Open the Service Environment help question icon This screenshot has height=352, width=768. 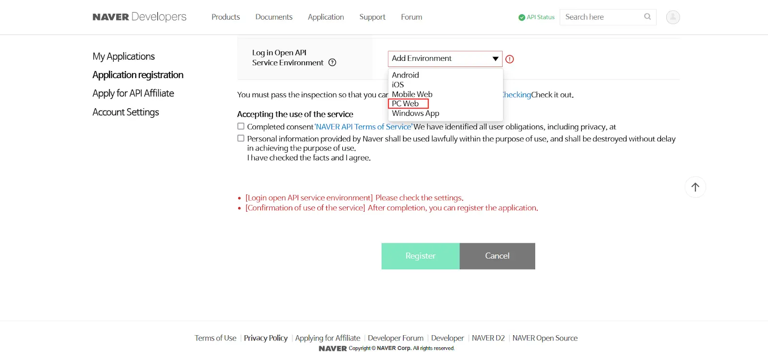pyautogui.click(x=332, y=62)
